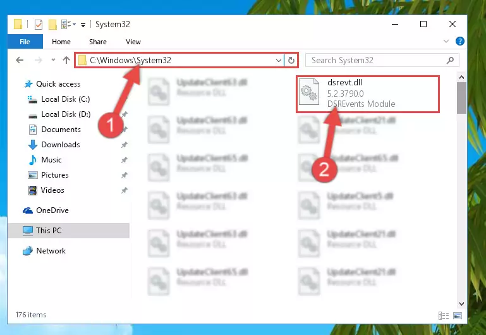Open the File menu
The image size is (486, 335).
25,42
